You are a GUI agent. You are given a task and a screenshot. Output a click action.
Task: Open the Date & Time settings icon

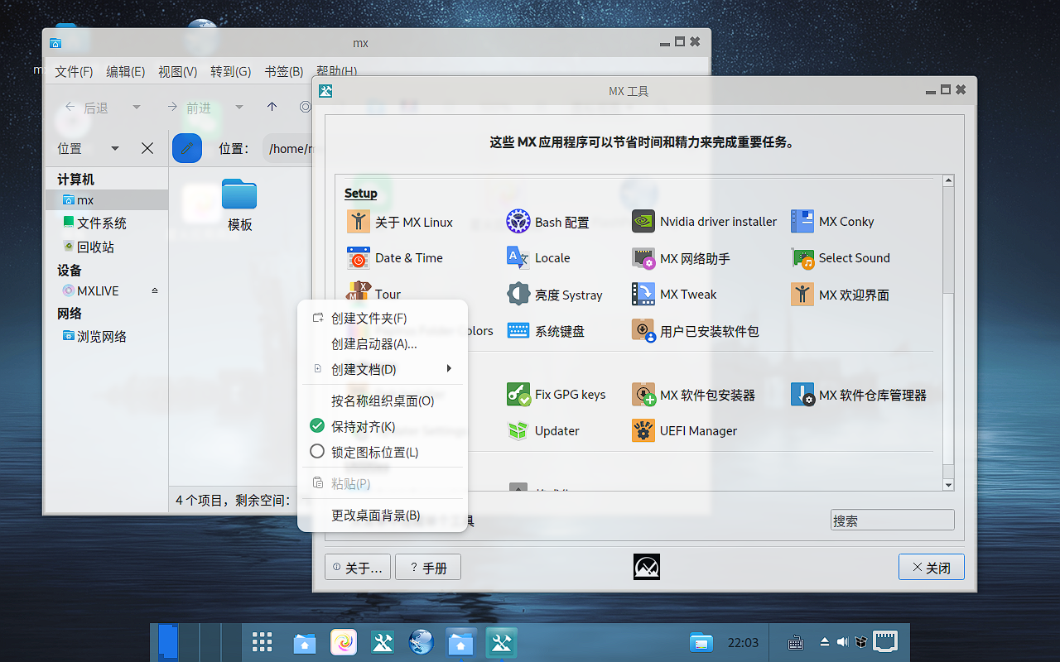click(359, 258)
